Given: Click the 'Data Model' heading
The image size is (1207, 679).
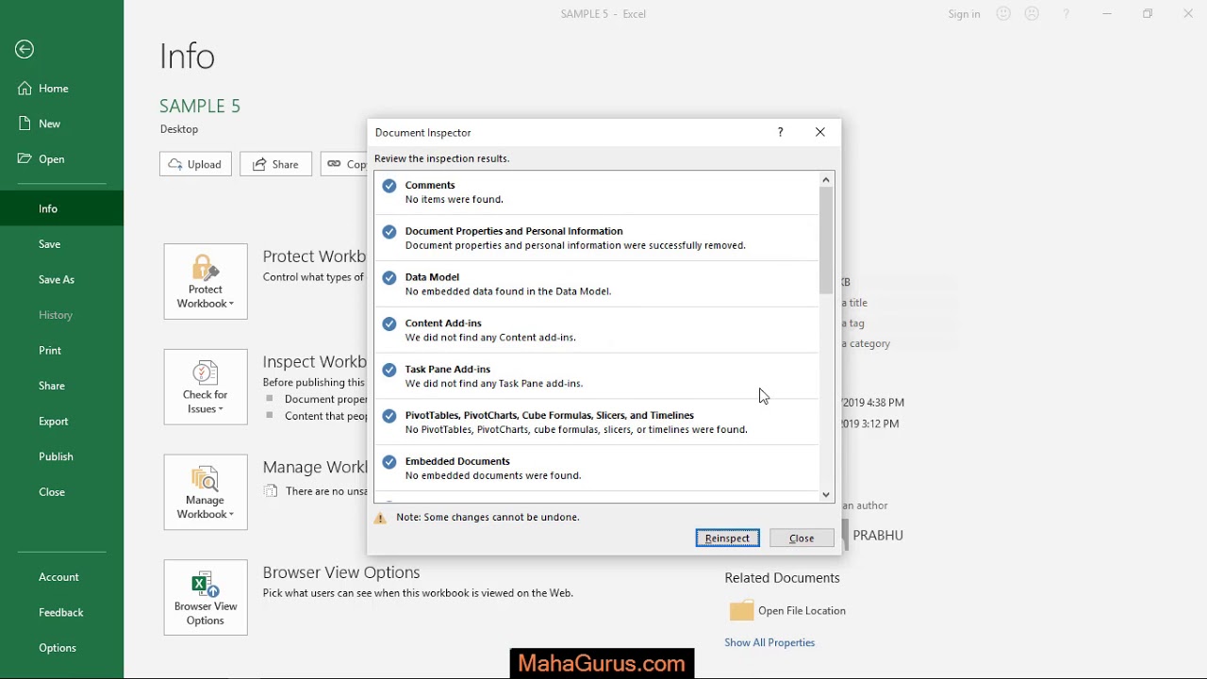Looking at the screenshot, I should 432,277.
